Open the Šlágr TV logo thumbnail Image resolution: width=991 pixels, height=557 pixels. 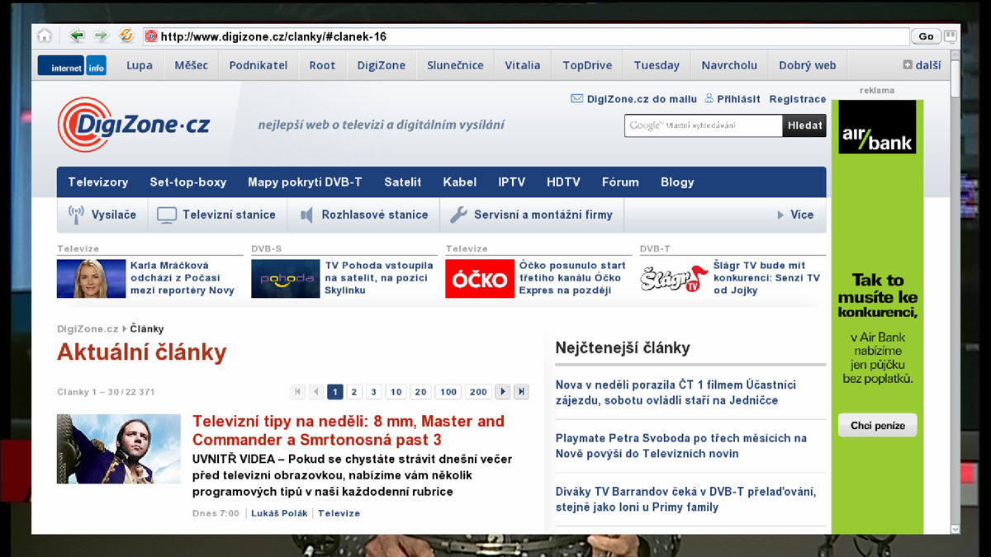tap(674, 279)
